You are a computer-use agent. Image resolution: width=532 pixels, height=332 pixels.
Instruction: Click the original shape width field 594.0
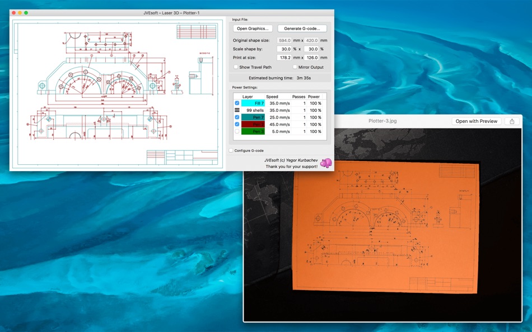284,40
